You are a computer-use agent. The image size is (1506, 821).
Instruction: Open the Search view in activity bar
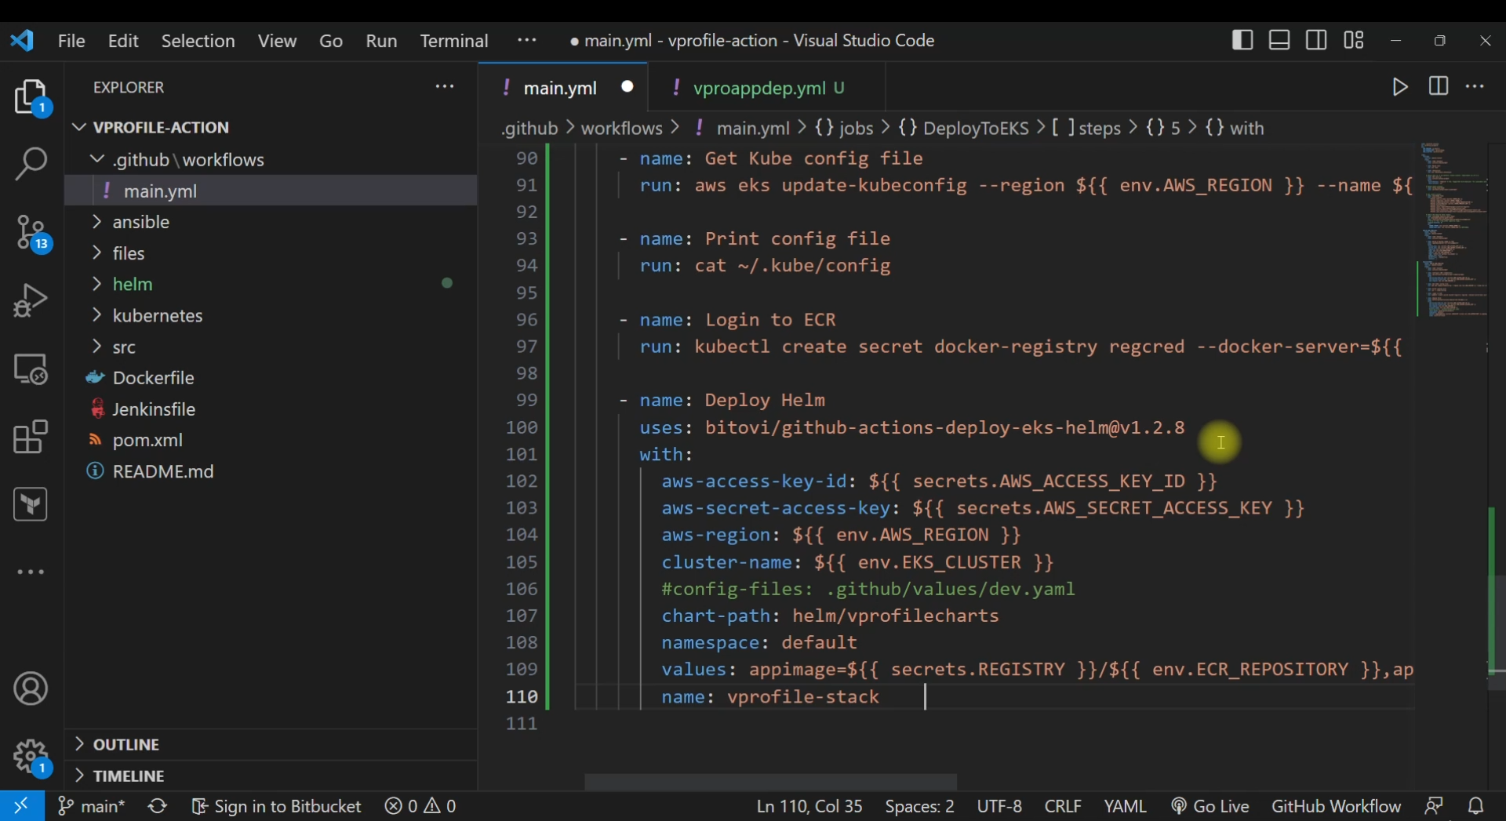31,164
